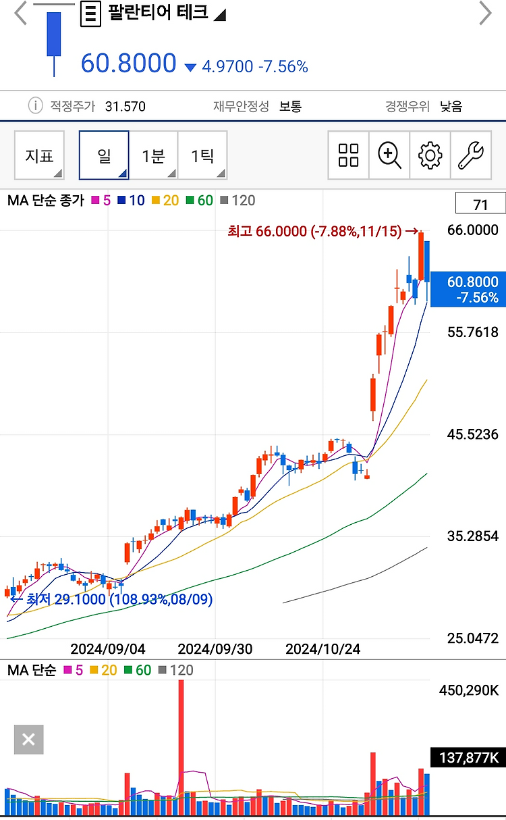The image size is (506, 820).
Task: Click the 2024/09/04 date axis label
Action: pyautogui.click(x=108, y=649)
